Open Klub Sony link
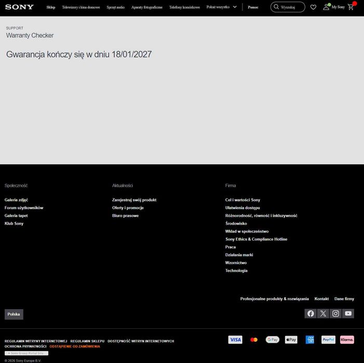The height and width of the screenshot is (363, 364). pos(14,224)
